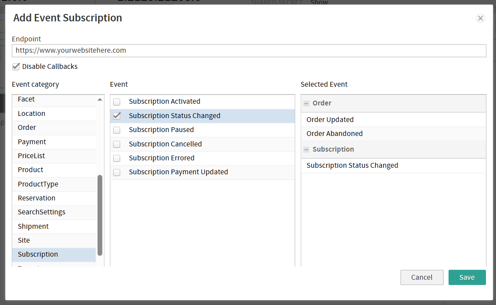The image size is (496, 305).
Task: Enable the Subscription Paused event
Action: click(116, 129)
